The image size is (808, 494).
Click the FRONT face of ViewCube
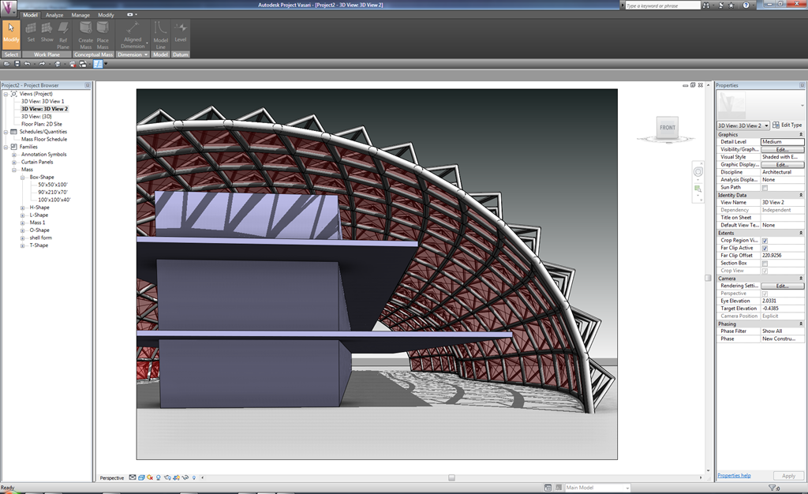tap(667, 127)
